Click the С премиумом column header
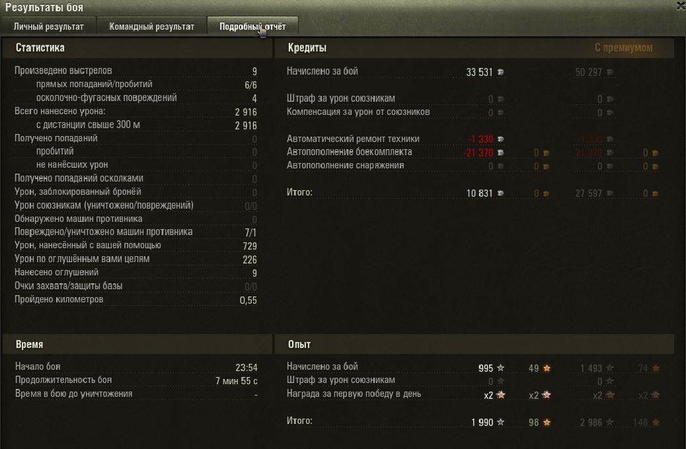This screenshot has width=686, height=449. point(623,48)
